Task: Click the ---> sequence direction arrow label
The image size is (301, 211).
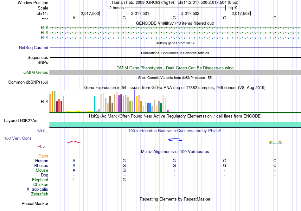Action: tap(45, 18)
